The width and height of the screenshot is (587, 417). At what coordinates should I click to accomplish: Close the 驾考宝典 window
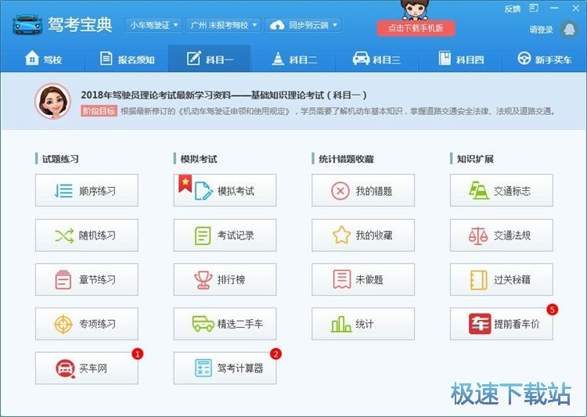[576, 8]
